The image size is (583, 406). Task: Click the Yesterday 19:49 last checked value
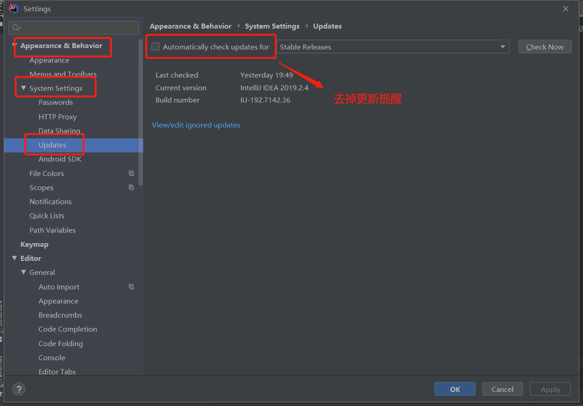point(267,75)
